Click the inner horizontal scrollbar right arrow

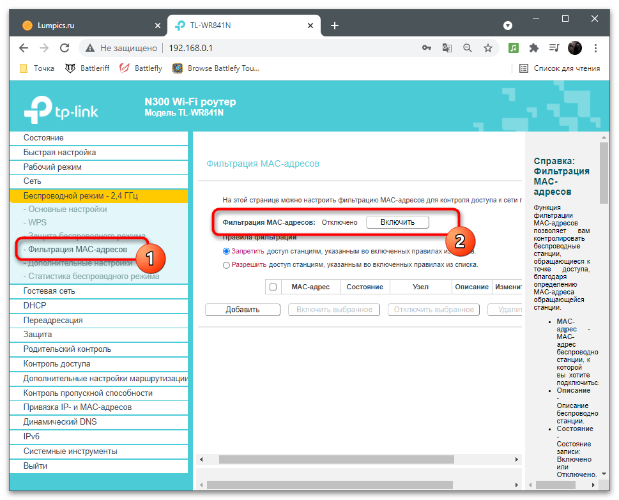point(516,459)
